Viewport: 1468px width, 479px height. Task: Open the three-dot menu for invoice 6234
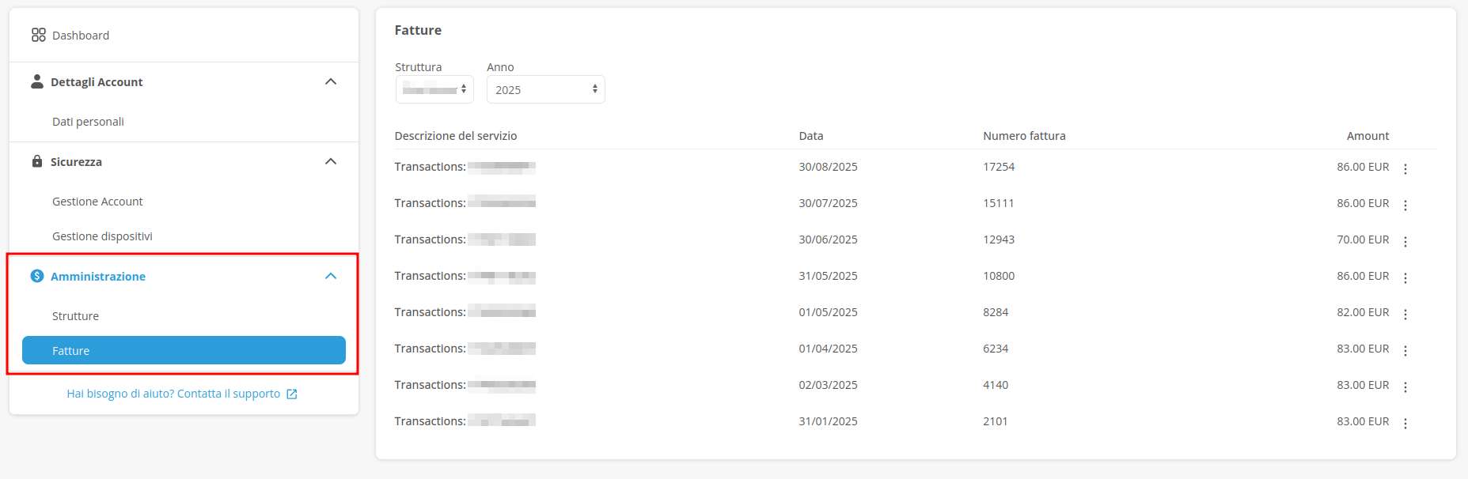[x=1405, y=350]
